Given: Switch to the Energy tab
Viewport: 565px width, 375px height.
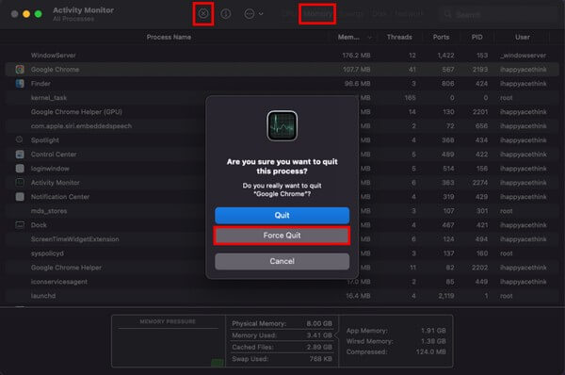Looking at the screenshot, I should (x=352, y=14).
